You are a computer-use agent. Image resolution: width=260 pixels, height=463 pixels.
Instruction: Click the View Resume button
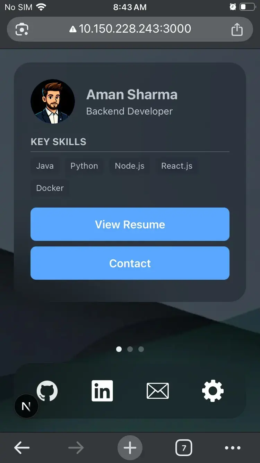(130, 224)
